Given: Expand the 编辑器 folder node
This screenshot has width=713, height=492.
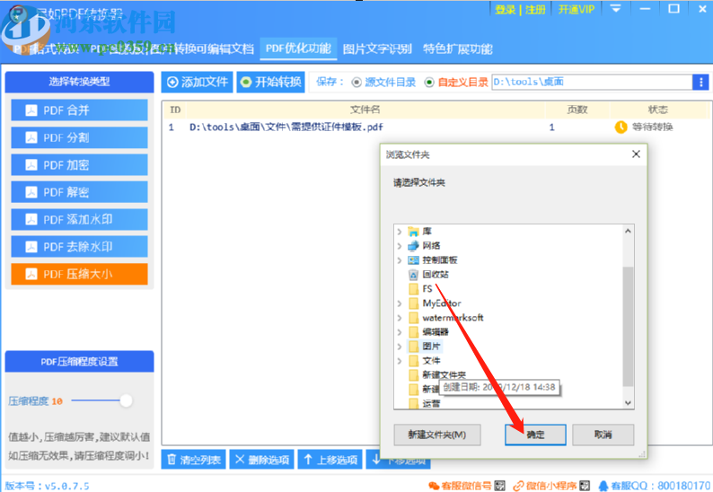Looking at the screenshot, I should point(400,332).
